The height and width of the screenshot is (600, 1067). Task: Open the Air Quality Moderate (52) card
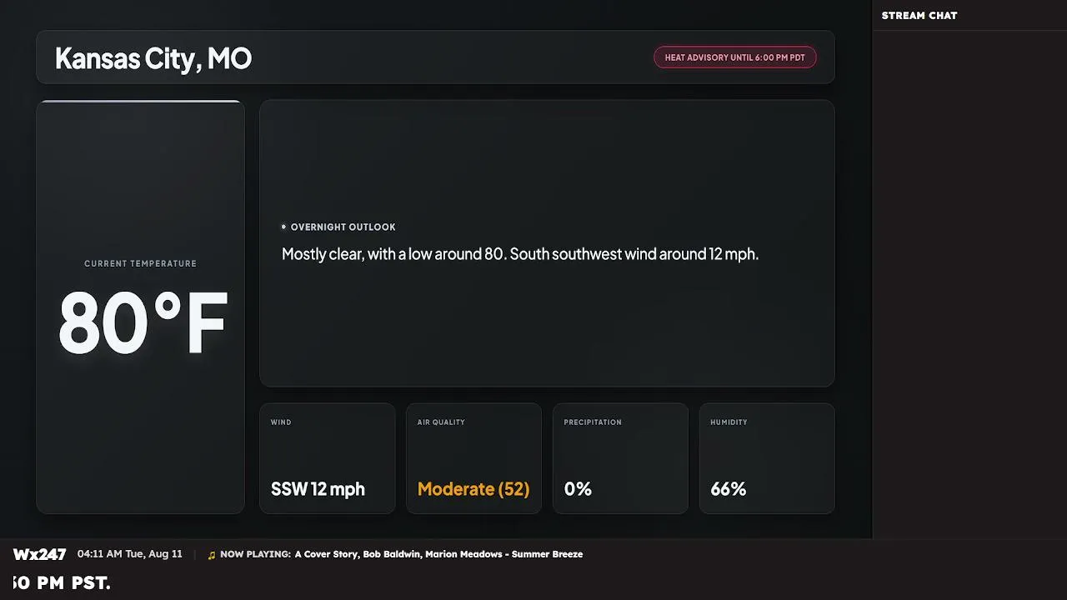[473, 458]
